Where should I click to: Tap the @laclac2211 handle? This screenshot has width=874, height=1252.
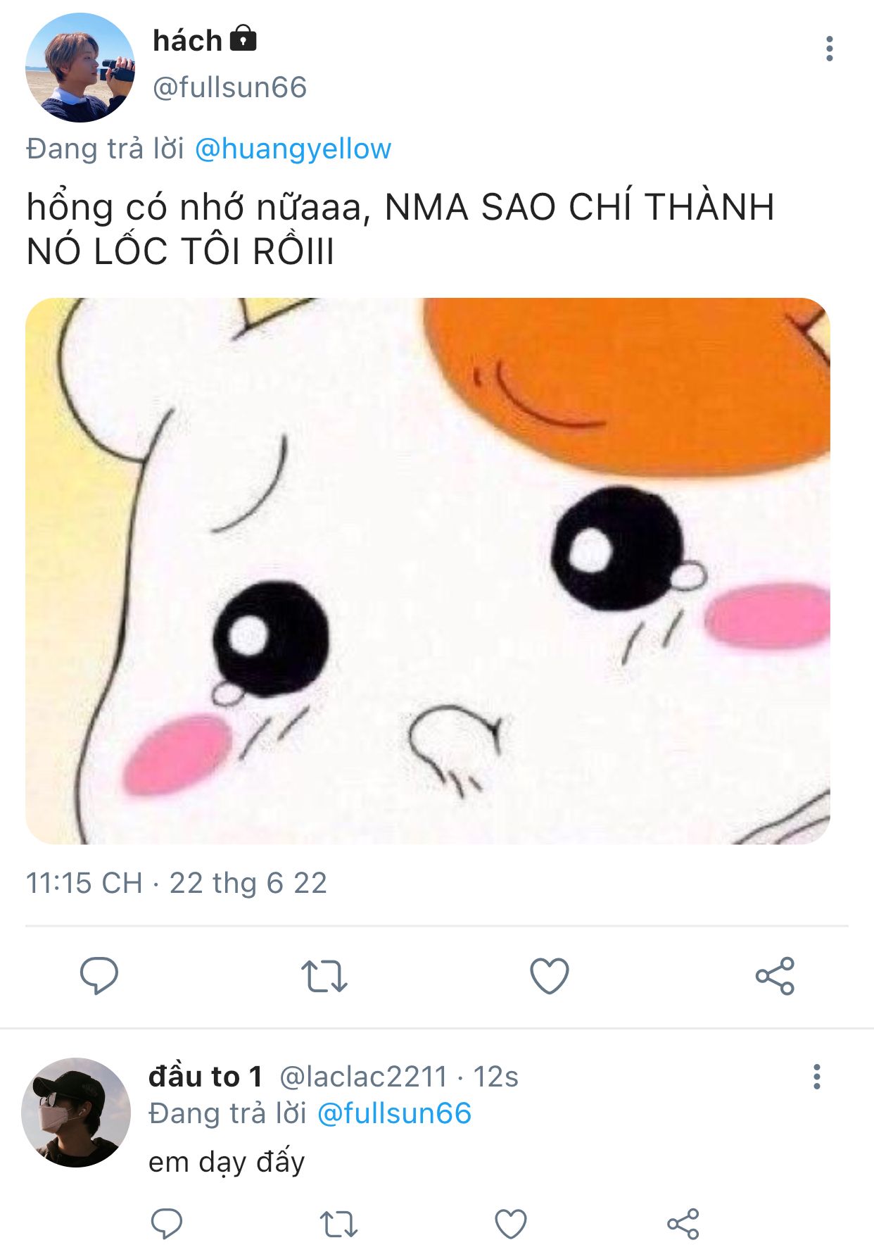[x=363, y=1077]
